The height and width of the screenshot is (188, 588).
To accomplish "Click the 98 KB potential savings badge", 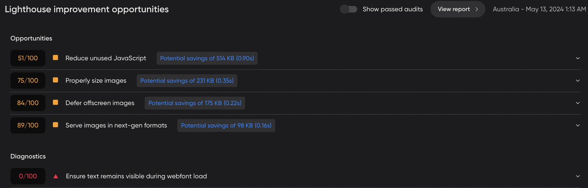I will click(226, 126).
